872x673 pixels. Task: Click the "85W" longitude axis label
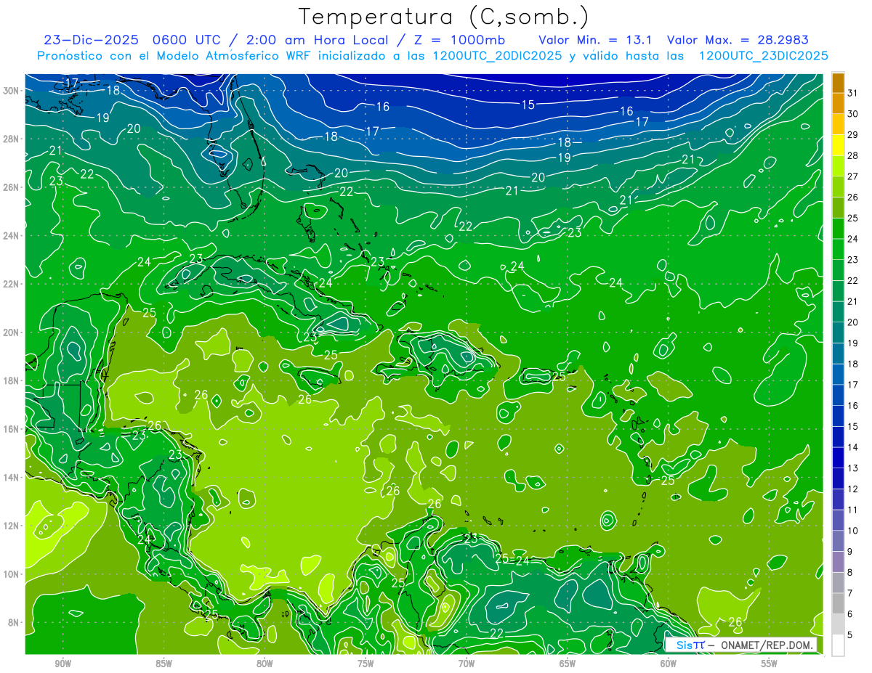(x=163, y=664)
